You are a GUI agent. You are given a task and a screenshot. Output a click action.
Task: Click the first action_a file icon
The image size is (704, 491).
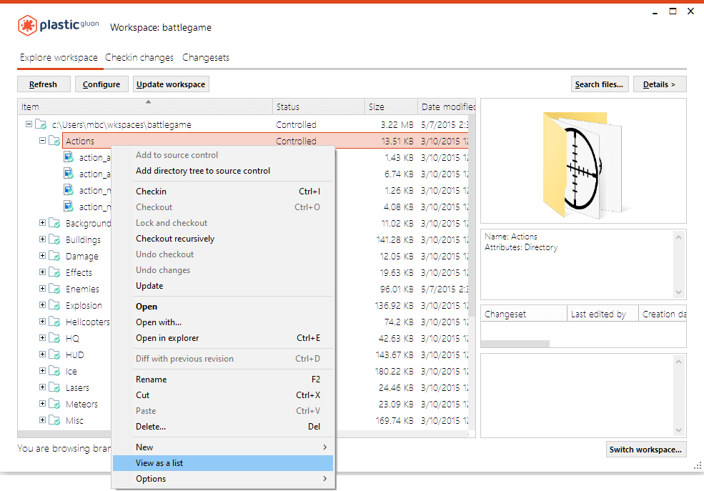click(x=68, y=157)
